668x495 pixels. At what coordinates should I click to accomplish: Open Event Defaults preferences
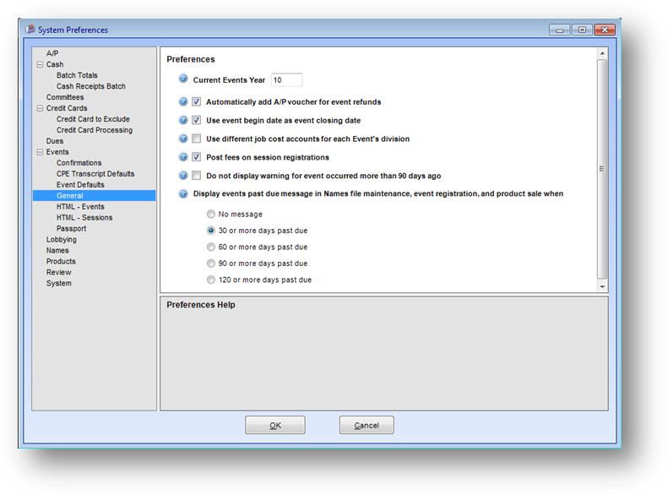pyautogui.click(x=80, y=184)
